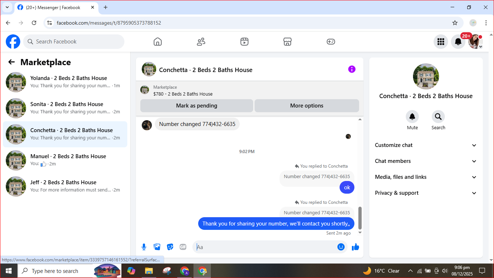This screenshot has height=278, width=494.
Task: Open the Reels video icon
Action: [244, 42]
